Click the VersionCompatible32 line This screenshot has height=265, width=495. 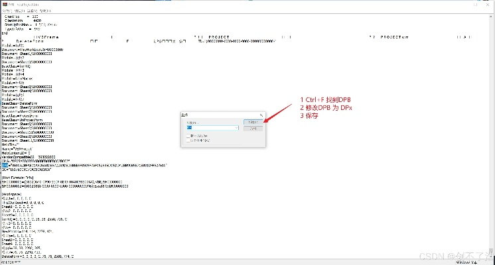(x=29, y=156)
